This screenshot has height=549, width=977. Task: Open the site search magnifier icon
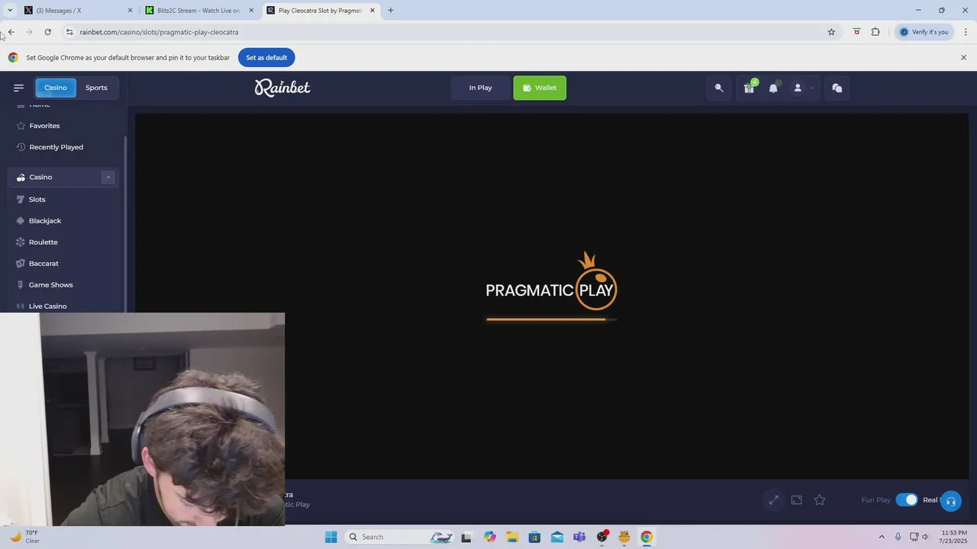(x=718, y=88)
